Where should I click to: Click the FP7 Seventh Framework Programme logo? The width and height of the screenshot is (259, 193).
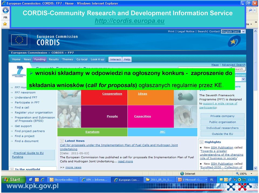click(19, 72)
